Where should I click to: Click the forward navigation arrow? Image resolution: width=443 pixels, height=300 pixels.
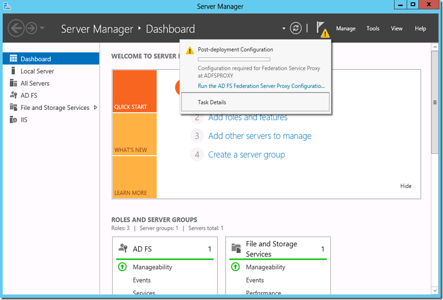32,28
